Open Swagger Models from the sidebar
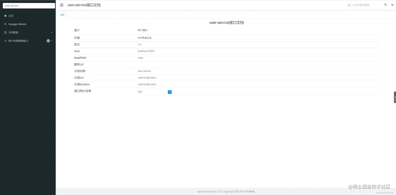 coord(28,24)
